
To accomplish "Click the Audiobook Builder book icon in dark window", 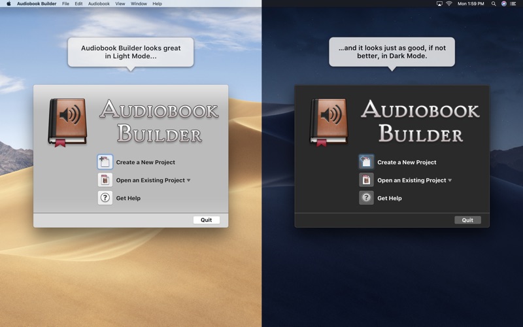I will (329, 122).
